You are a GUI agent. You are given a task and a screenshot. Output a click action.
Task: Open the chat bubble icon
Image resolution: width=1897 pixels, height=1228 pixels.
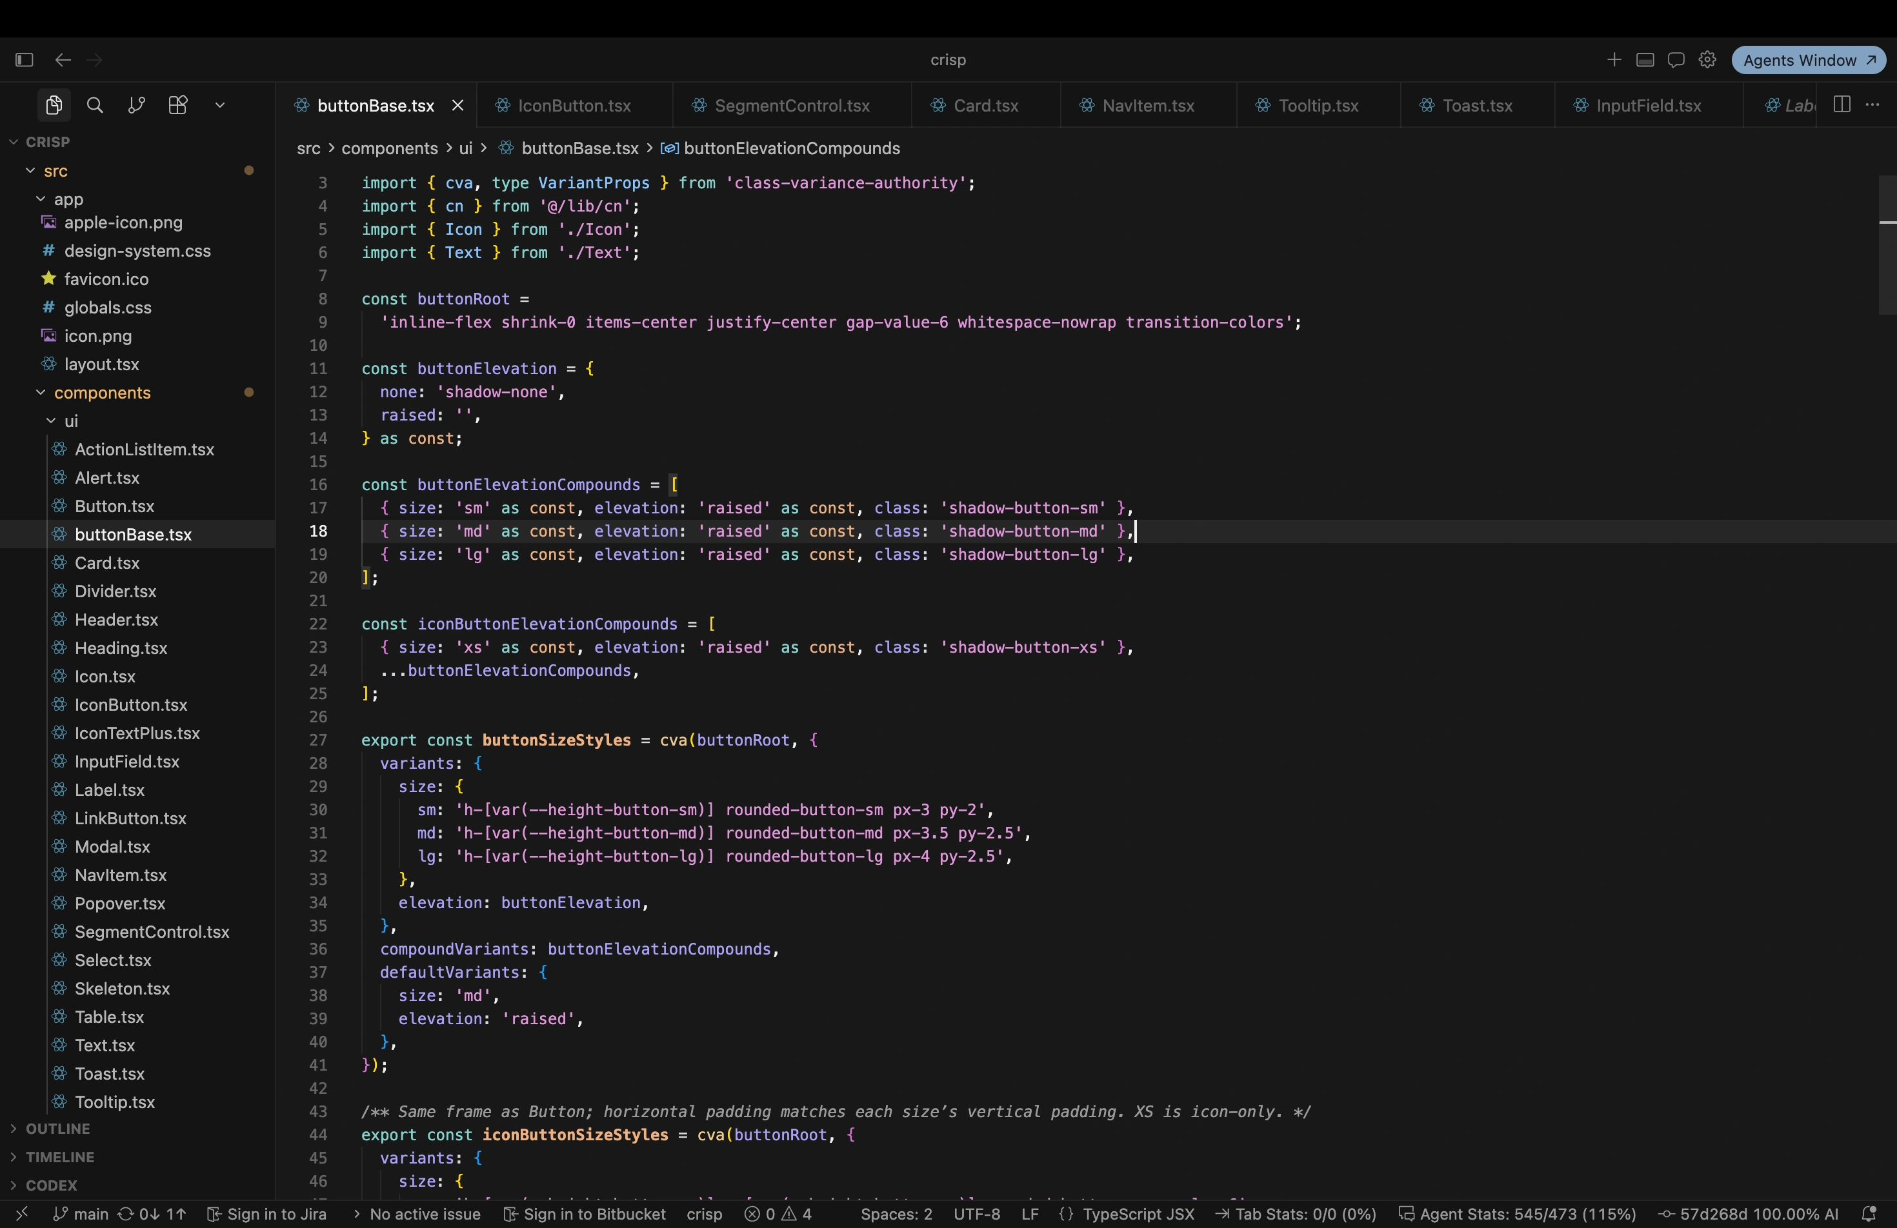point(1676,60)
